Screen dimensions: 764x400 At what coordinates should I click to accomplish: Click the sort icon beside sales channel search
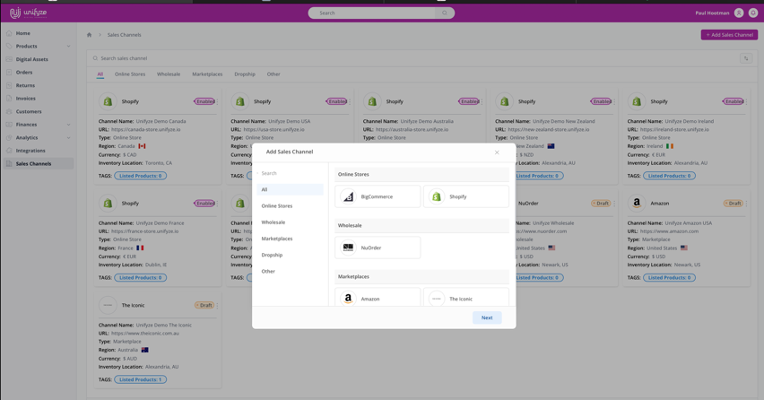point(746,58)
